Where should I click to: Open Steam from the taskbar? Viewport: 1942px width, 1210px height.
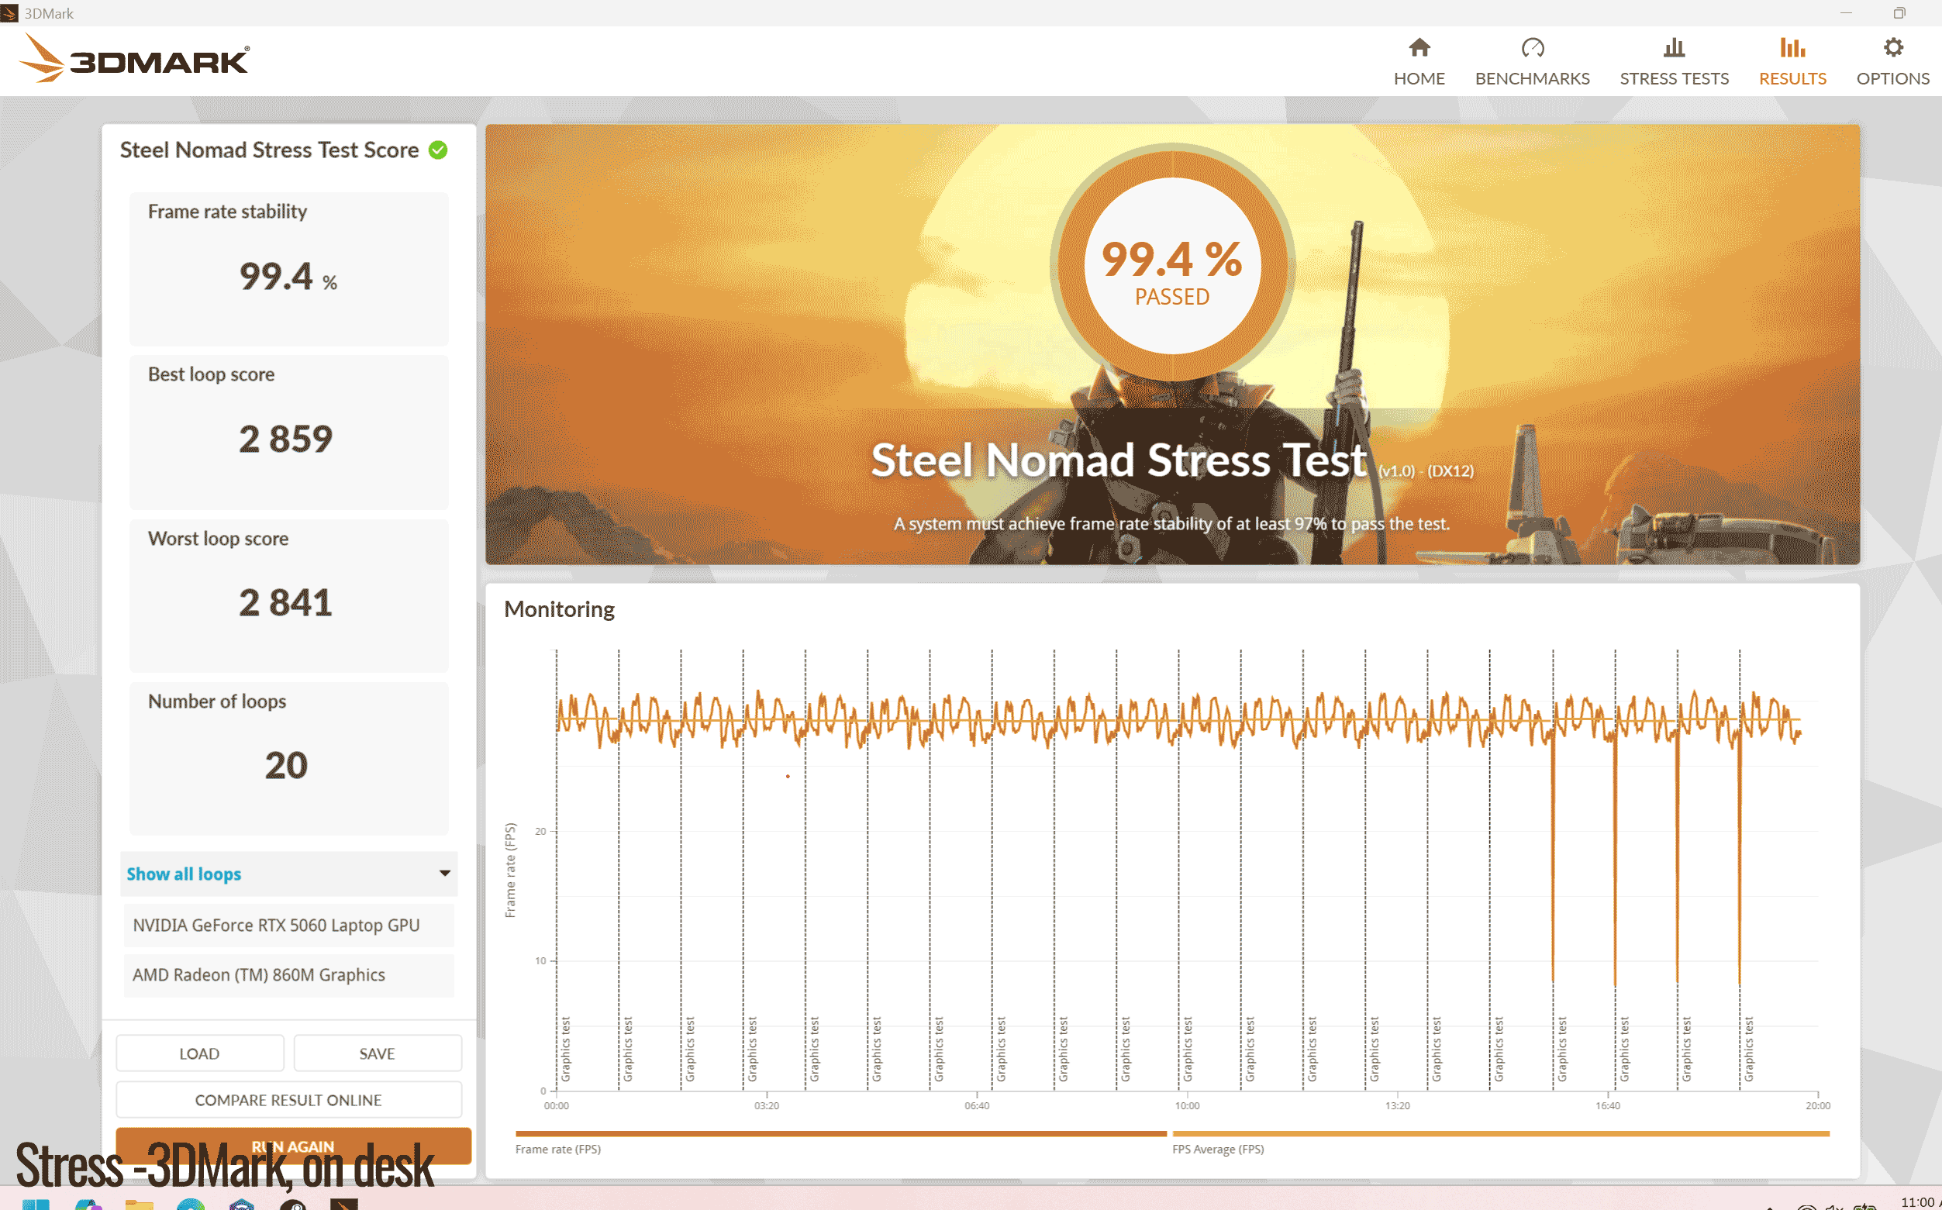point(294,1204)
